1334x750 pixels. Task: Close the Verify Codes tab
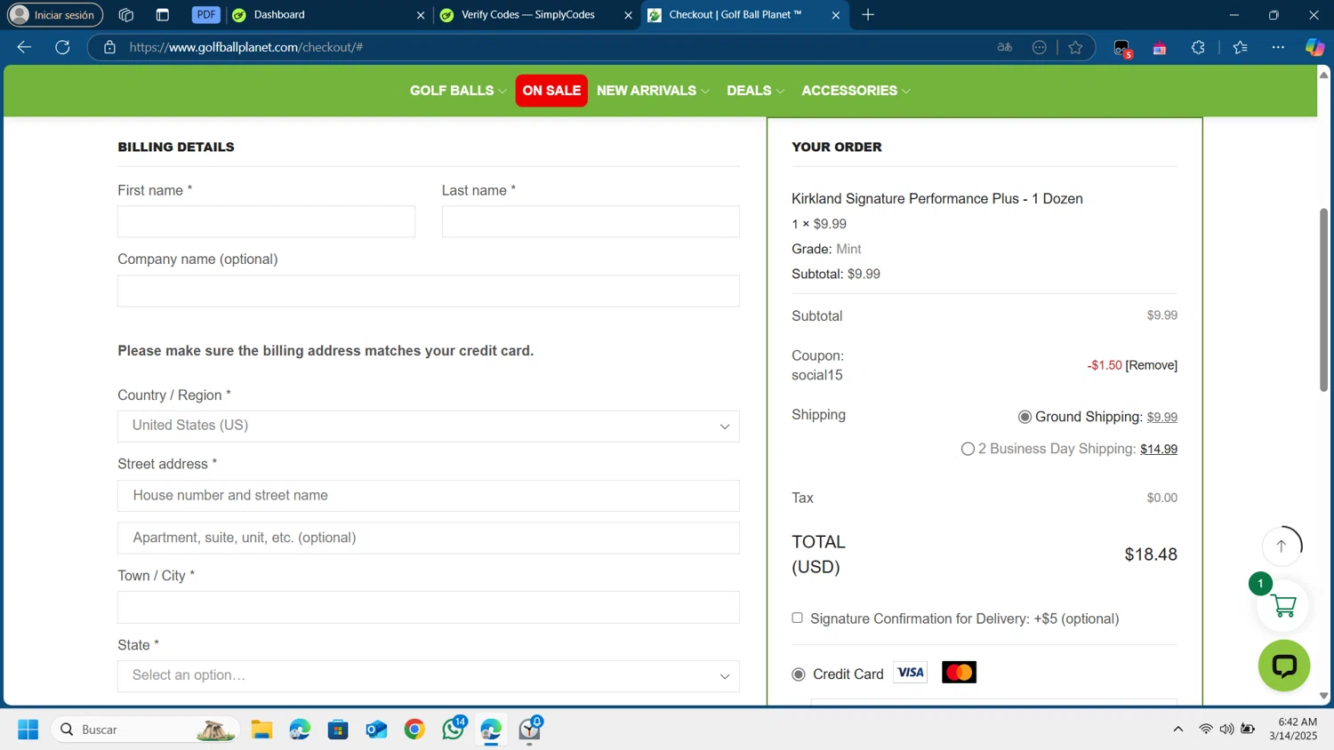pyautogui.click(x=628, y=14)
